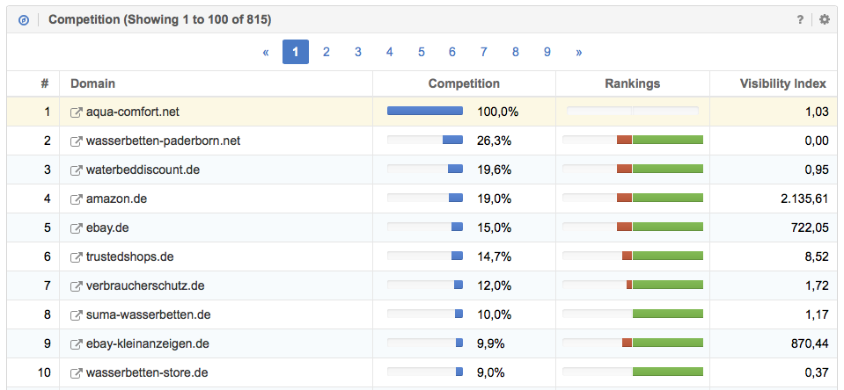Viewport: 844px width, 390px height.
Task: Click the 100,0% competition bar for aqua-comfort.net
Action: pyautogui.click(x=425, y=112)
